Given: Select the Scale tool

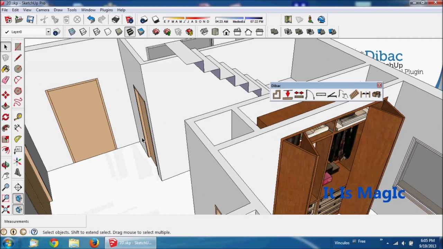Looking at the screenshot, I should point(6,139).
